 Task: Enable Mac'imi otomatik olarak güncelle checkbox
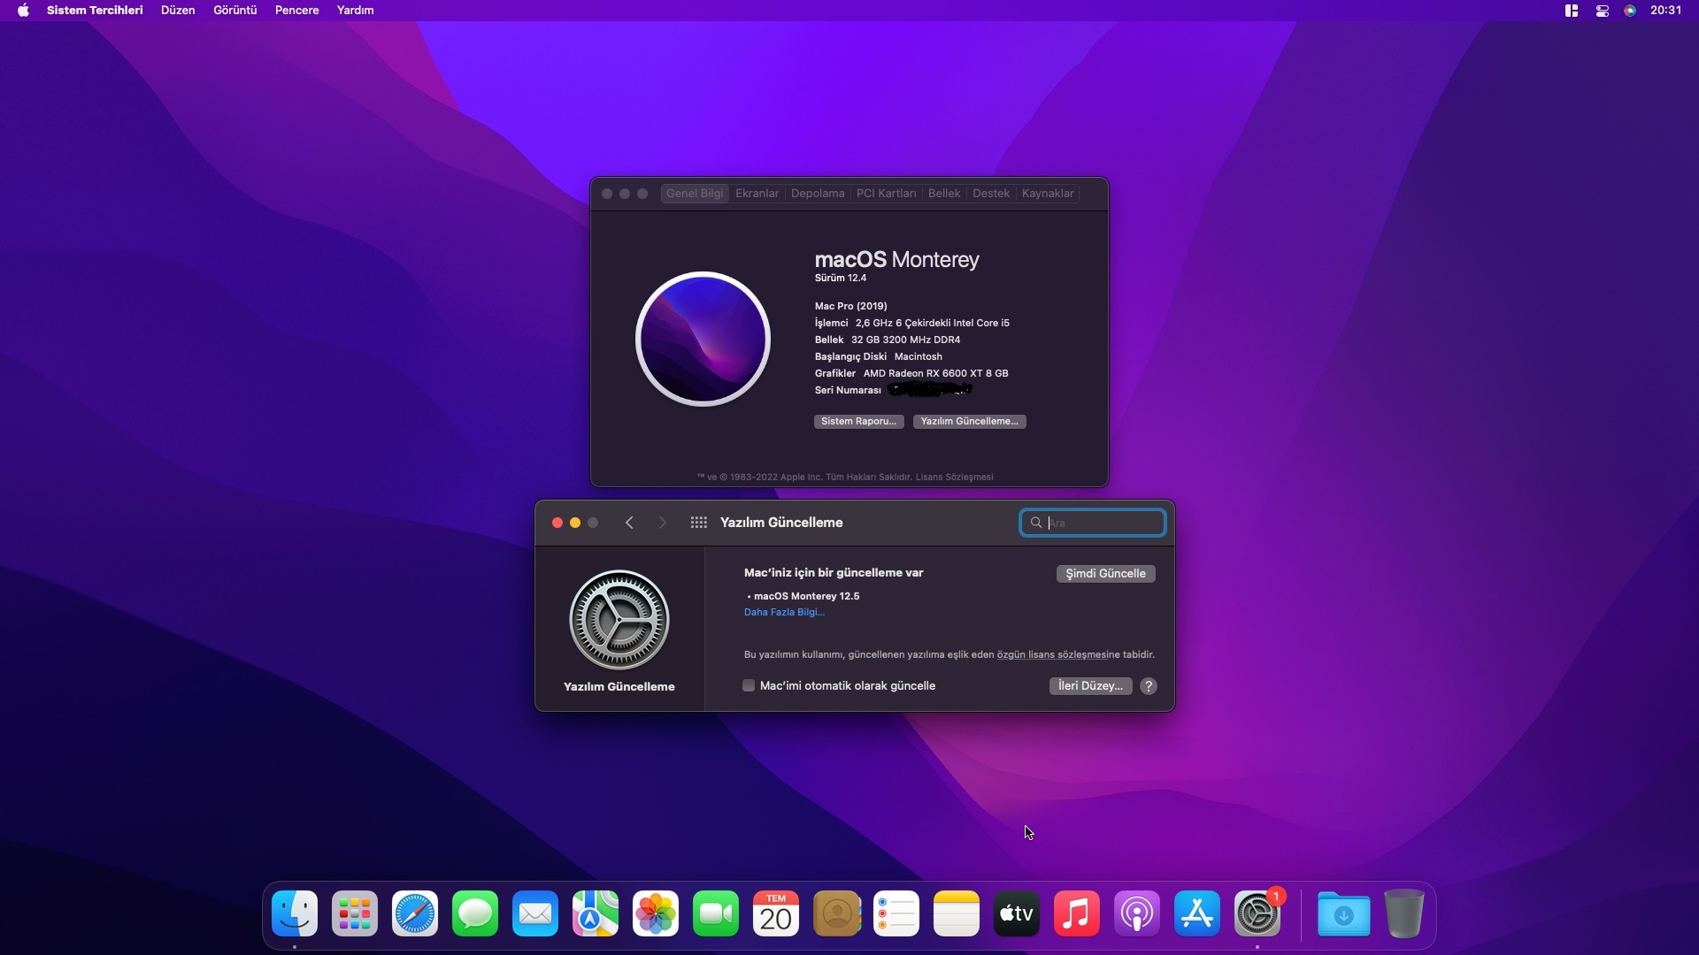click(x=749, y=686)
